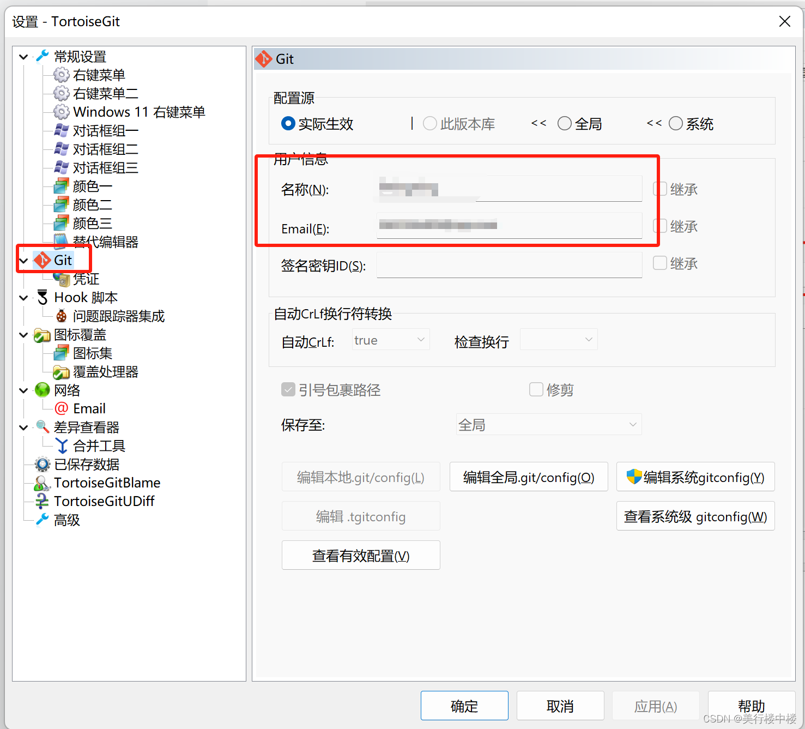
Task: Select 替代编辑器 in settings tree
Action: pos(106,242)
